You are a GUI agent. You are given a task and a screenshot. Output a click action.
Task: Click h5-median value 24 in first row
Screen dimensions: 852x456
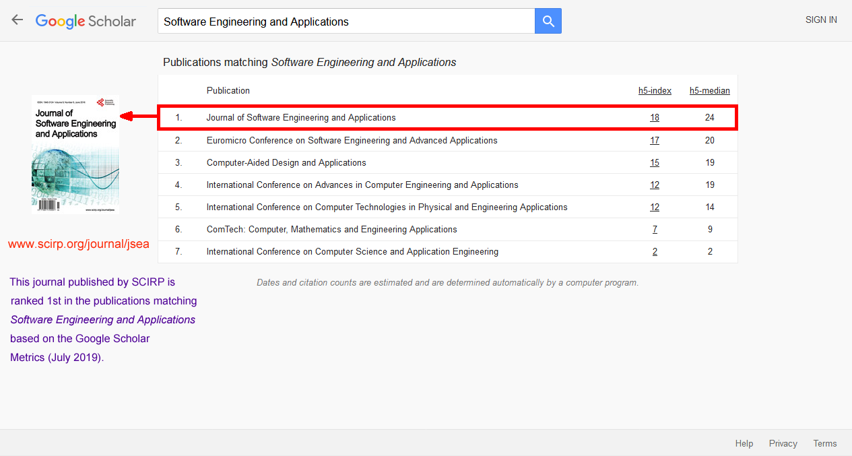coord(710,117)
